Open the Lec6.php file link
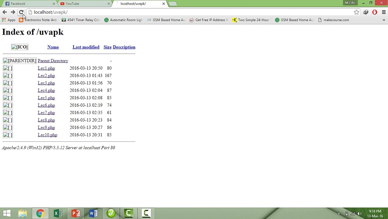Screen dimensions: 388x219 click(x=46, y=105)
